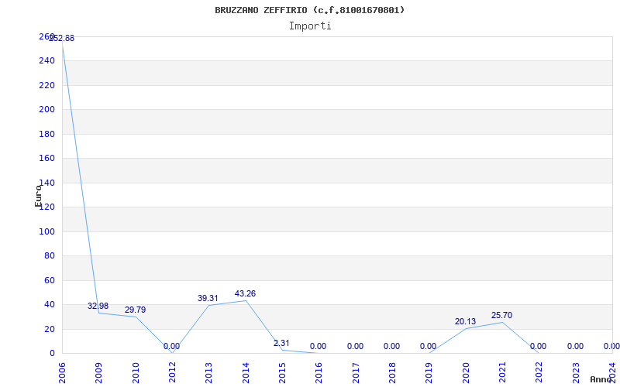This screenshot has height=387, width=620.
Task: Select data label 29.79
Action: pos(135,310)
